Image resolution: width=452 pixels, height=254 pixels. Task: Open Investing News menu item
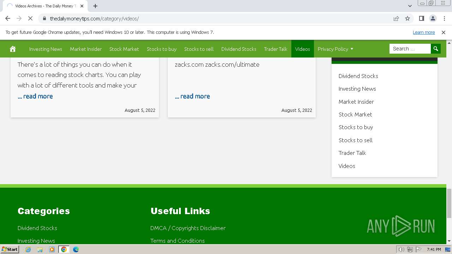click(46, 49)
